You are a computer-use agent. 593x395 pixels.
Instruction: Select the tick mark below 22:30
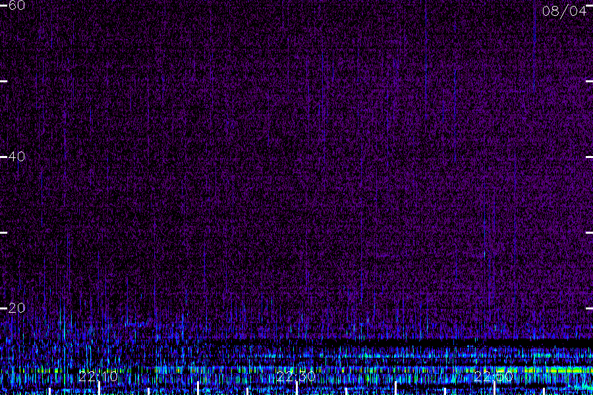[x=296, y=388]
